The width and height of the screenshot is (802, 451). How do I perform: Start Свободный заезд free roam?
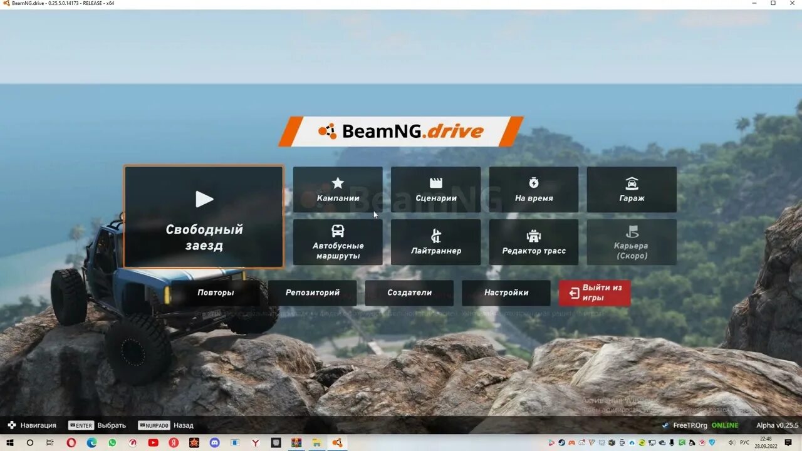pyautogui.click(x=204, y=217)
